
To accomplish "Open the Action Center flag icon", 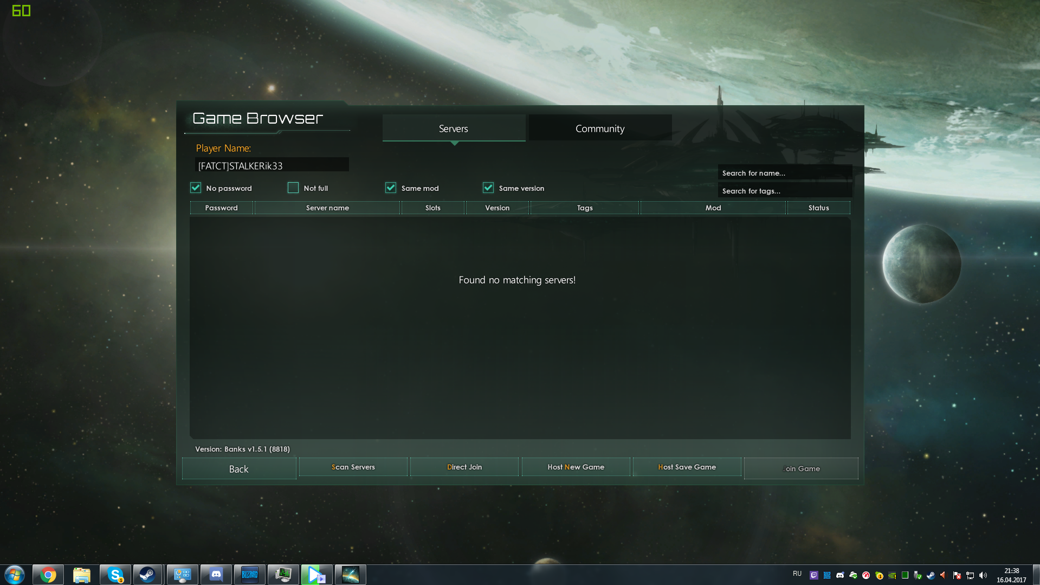I will 957,575.
